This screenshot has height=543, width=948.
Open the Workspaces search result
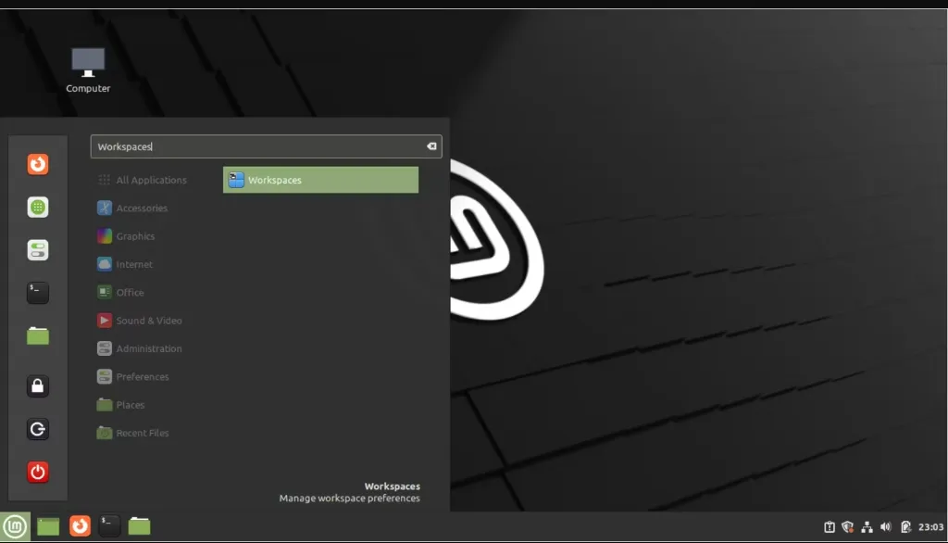point(320,180)
